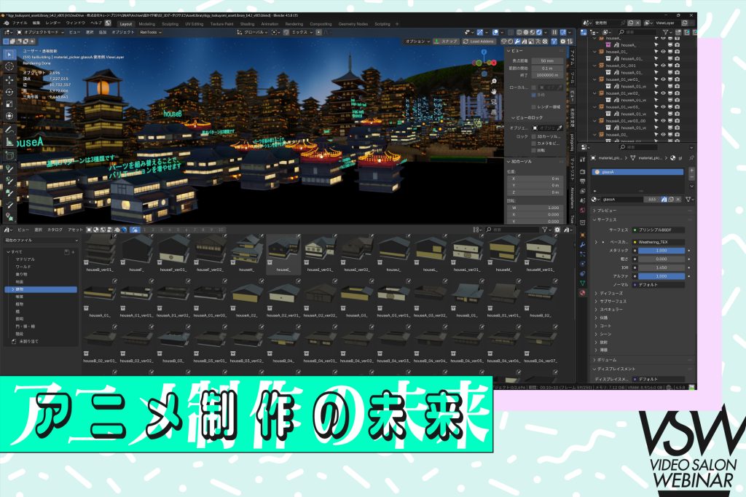Select the Cursor tool in viewport toolbar
The image size is (746, 497).
[x=9, y=66]
